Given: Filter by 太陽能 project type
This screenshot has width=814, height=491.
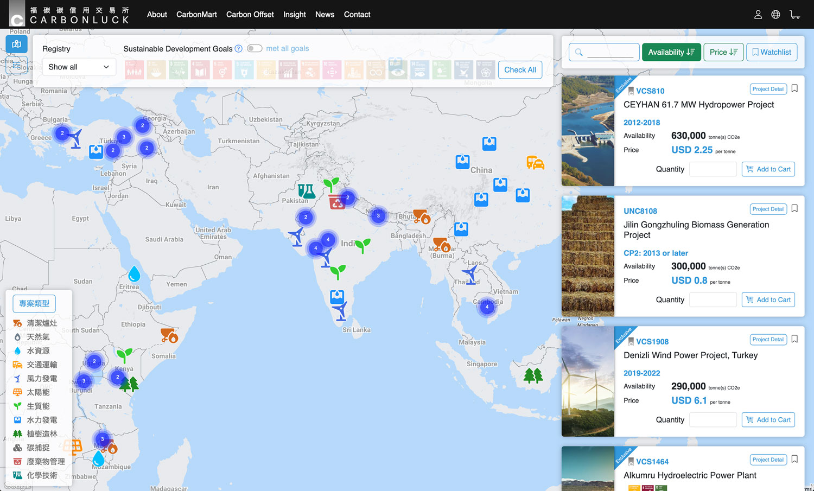Looking at the screenshot, I should (x=31, y=392).
